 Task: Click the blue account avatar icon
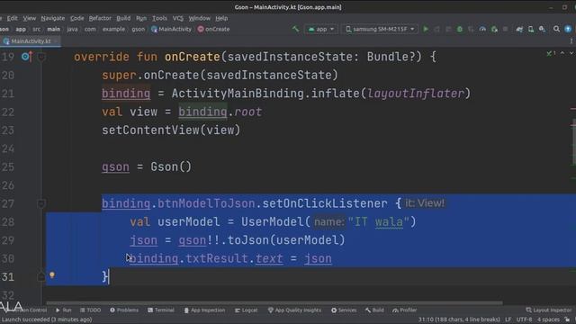pyautogui.click(x=568, y=29)
